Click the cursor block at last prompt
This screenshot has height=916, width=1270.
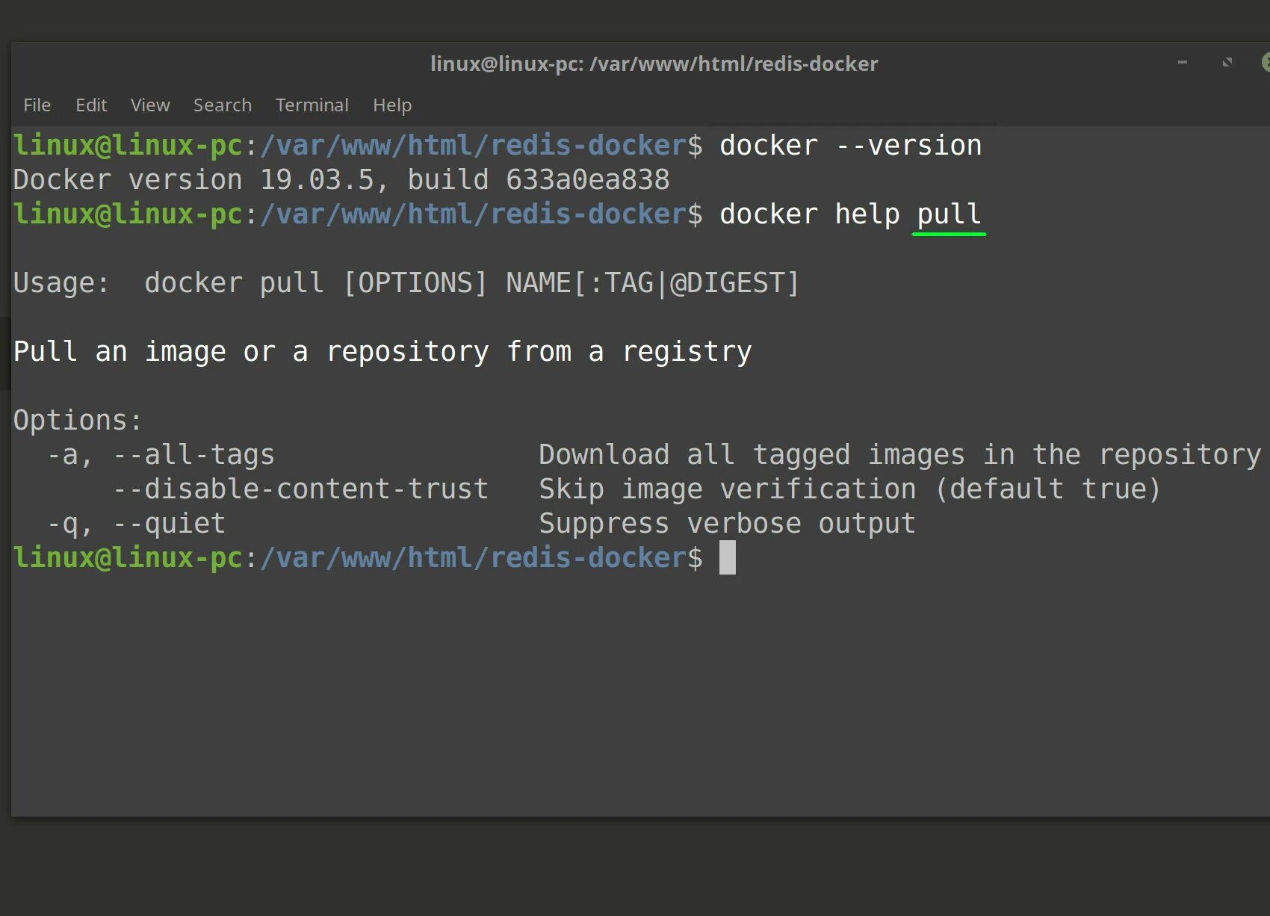pyautogui.click(x=728, y=558)
